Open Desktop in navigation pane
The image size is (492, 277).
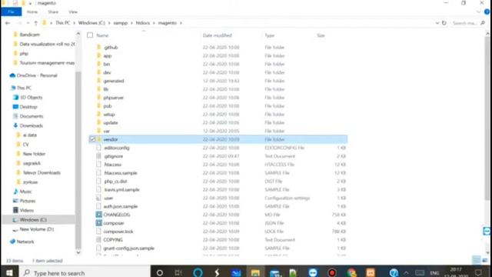click(28, 107)
